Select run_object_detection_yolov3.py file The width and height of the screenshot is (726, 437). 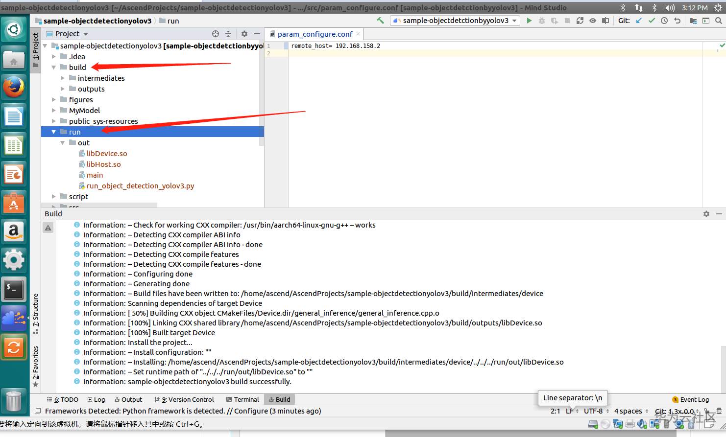pyautogui.click(x=140, y=186)
